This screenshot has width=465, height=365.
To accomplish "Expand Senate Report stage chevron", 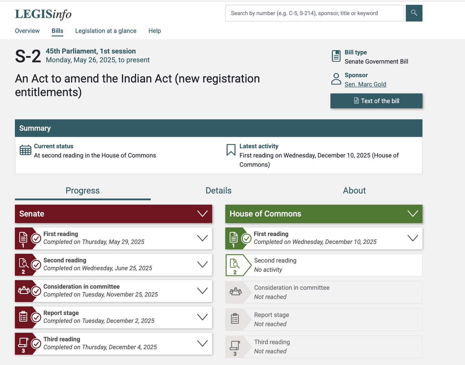I will (x=202, y=317).
